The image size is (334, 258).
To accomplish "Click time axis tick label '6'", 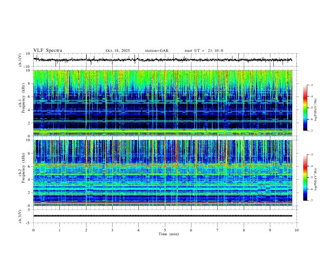I will (191, 230).
